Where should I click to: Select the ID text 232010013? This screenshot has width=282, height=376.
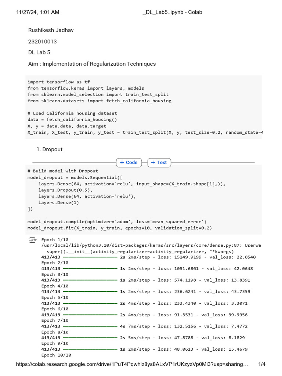43,41
